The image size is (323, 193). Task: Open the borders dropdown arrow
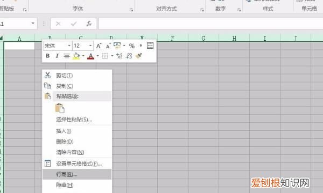(x=112, y=56)
